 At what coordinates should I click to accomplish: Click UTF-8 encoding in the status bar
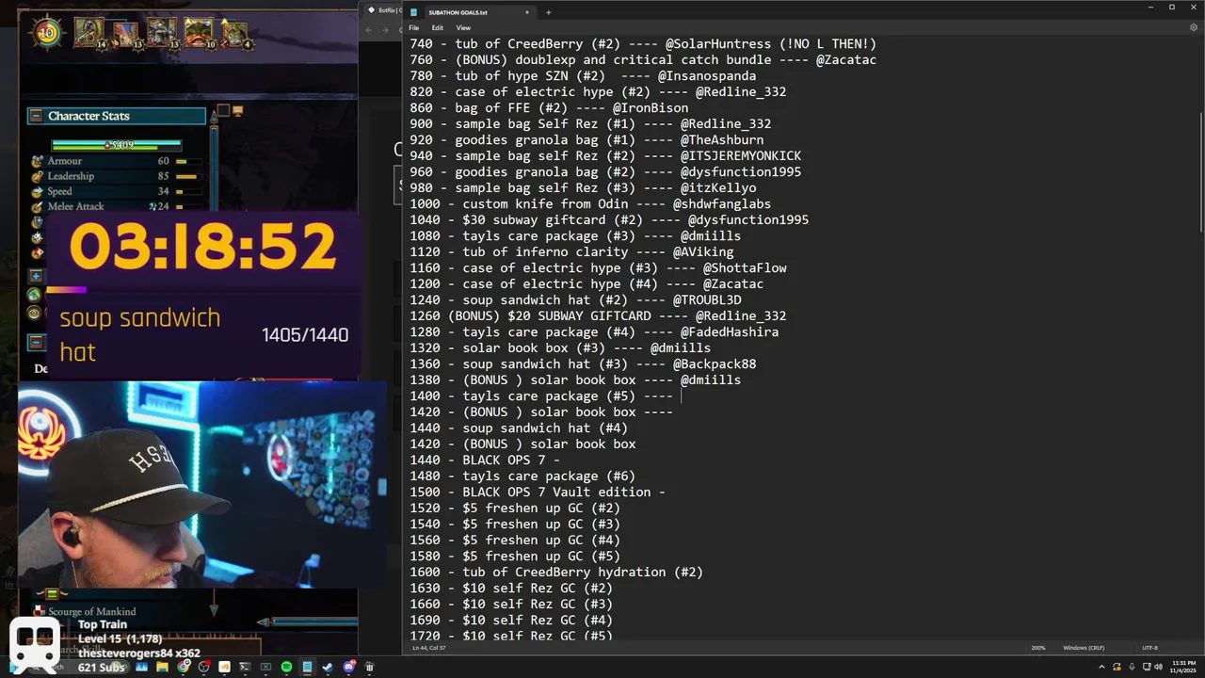click(x=1150, y=648)
